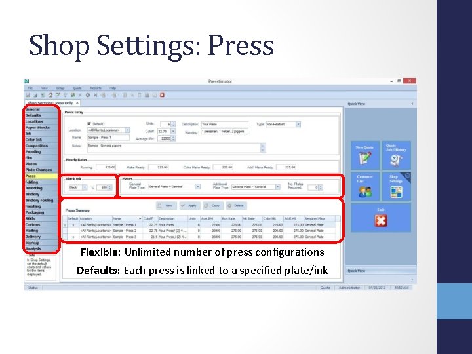Click the Run Rate column header
The image size is (472, 354).
coord(231,218)
